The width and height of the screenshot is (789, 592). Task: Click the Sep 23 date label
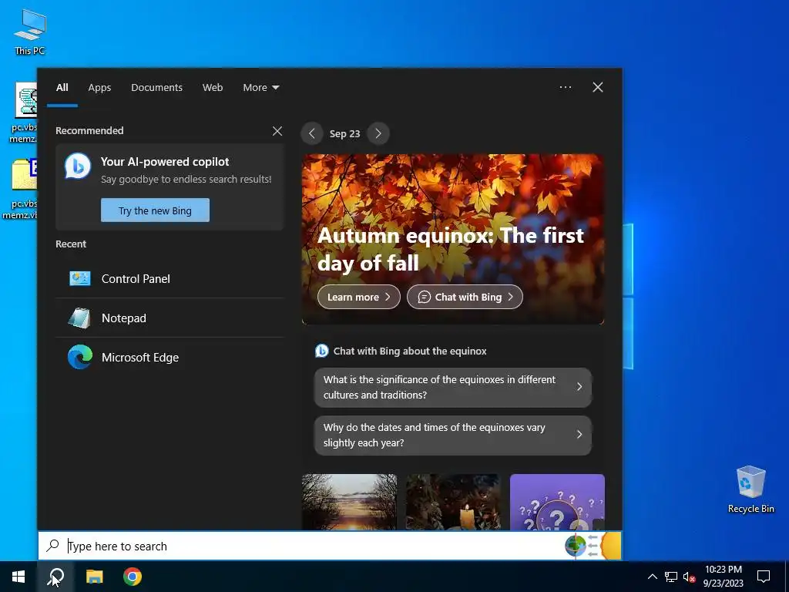pyautogui.click(x=344, y=134)
